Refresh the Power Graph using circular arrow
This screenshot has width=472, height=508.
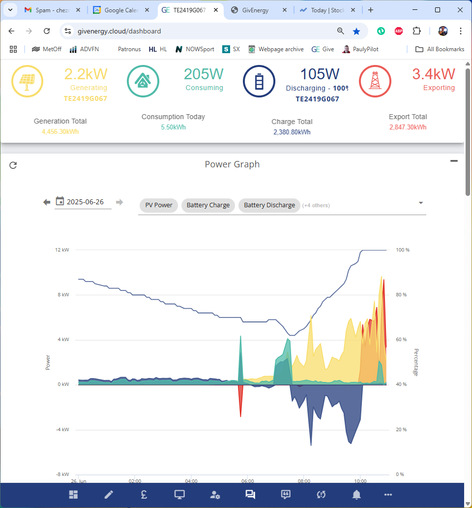pos(13,165)
